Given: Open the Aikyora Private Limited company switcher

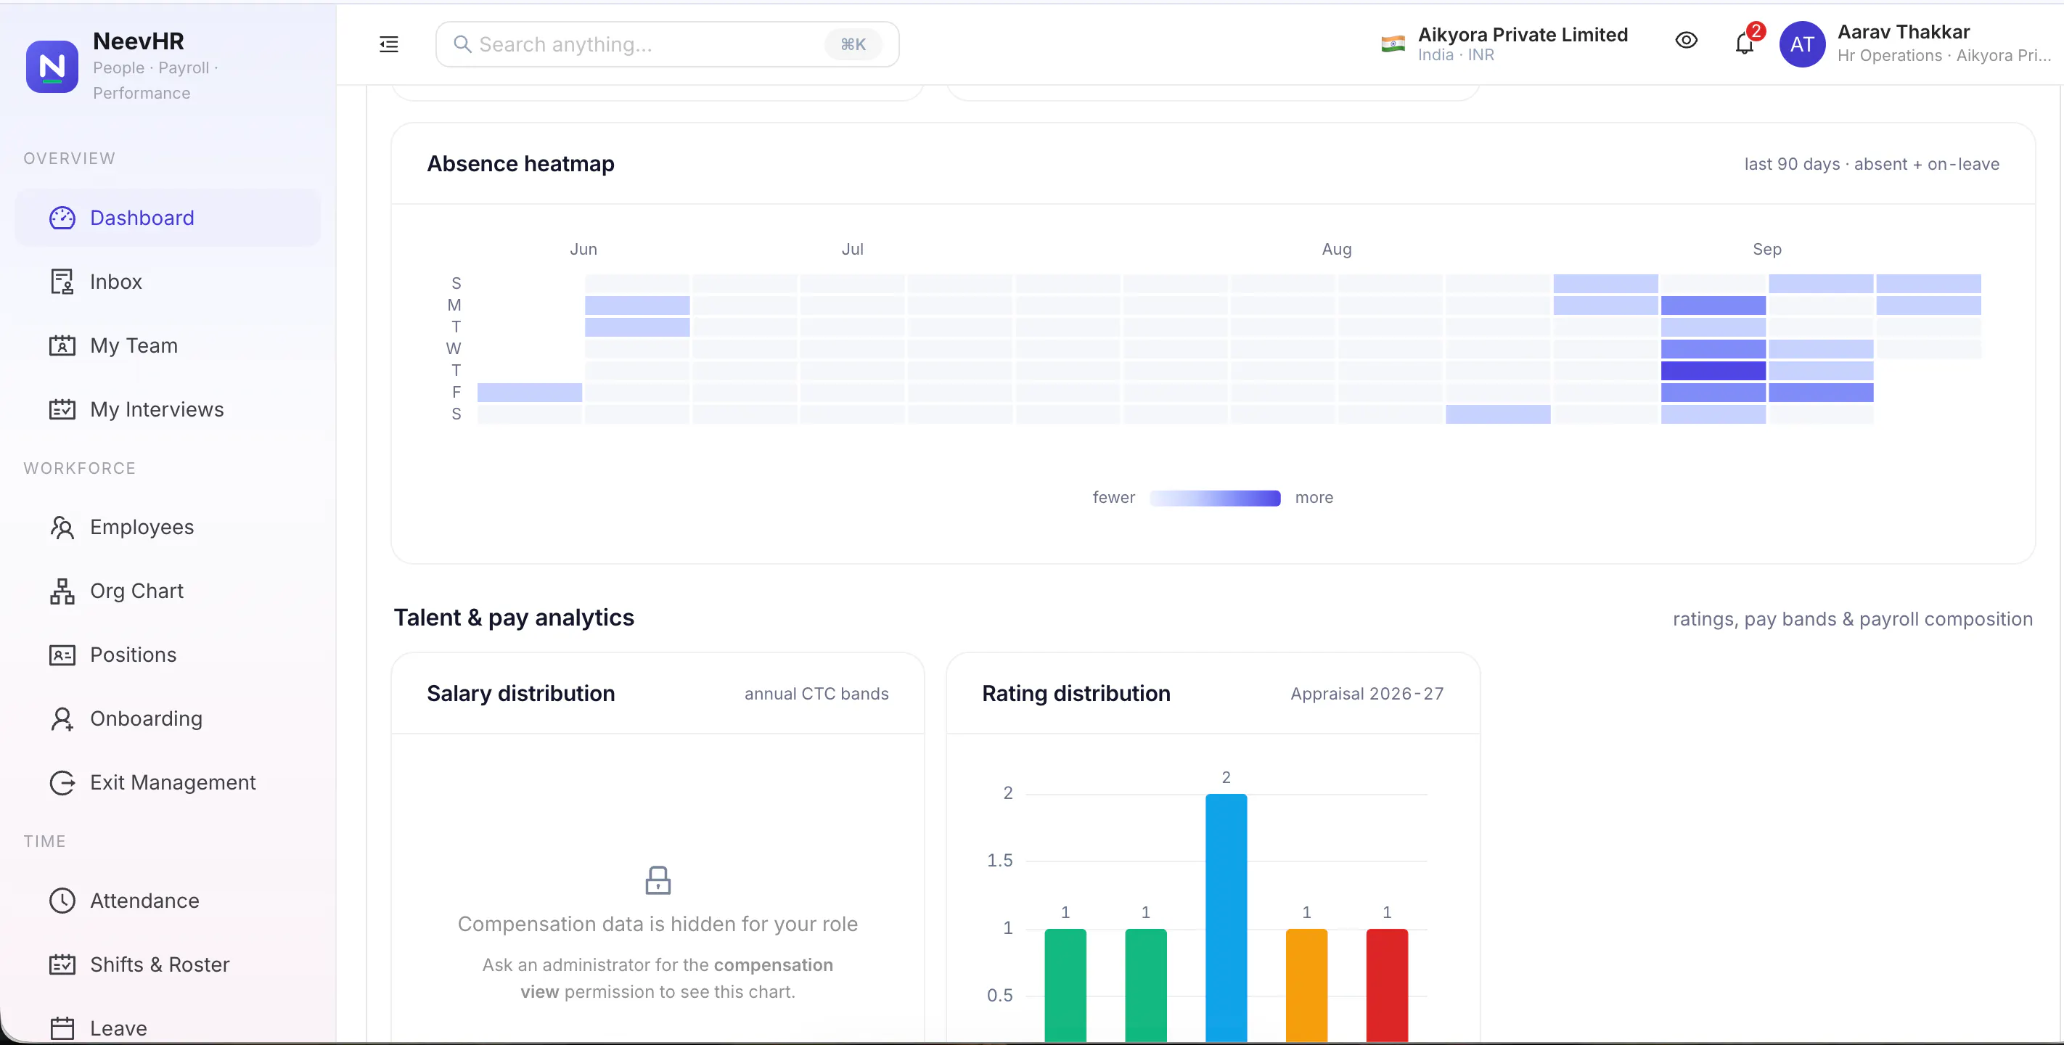Looking at the screenshot, I should pos(1504,44).
